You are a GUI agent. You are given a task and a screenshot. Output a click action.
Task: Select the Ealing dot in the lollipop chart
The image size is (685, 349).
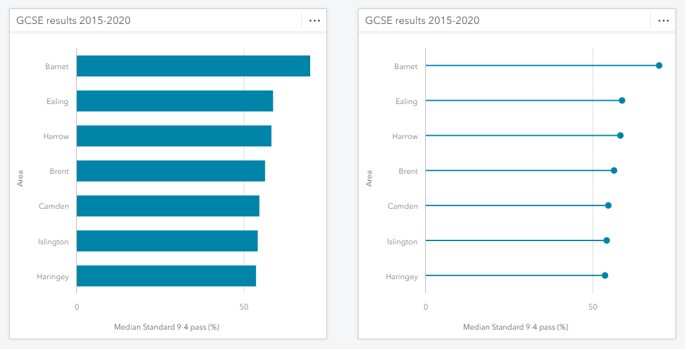(x=622, y=100)
